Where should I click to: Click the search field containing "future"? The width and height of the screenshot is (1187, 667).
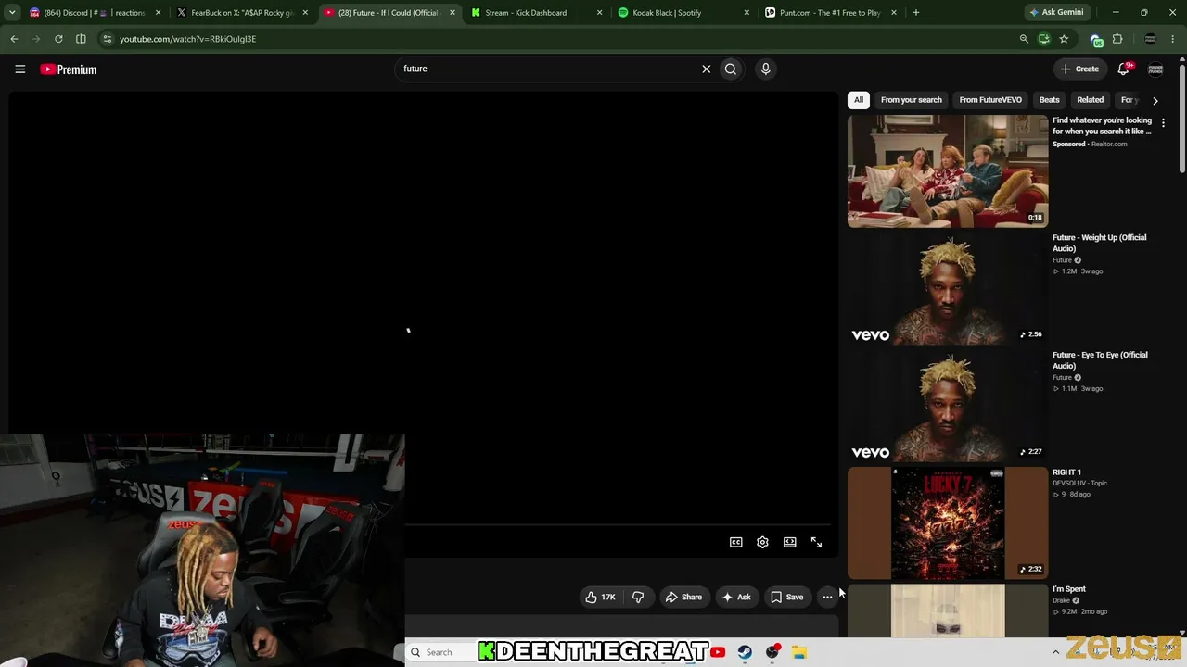(x=547, y=69)
